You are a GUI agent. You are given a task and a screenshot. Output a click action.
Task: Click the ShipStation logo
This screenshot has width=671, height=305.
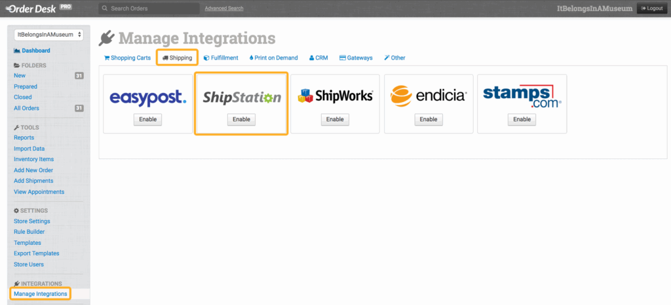click(241, 98)
